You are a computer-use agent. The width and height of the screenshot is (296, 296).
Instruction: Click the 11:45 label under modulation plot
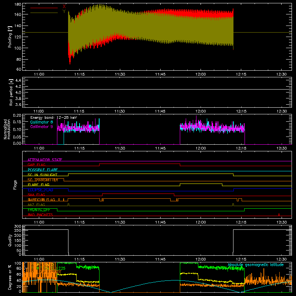(160, 148)
